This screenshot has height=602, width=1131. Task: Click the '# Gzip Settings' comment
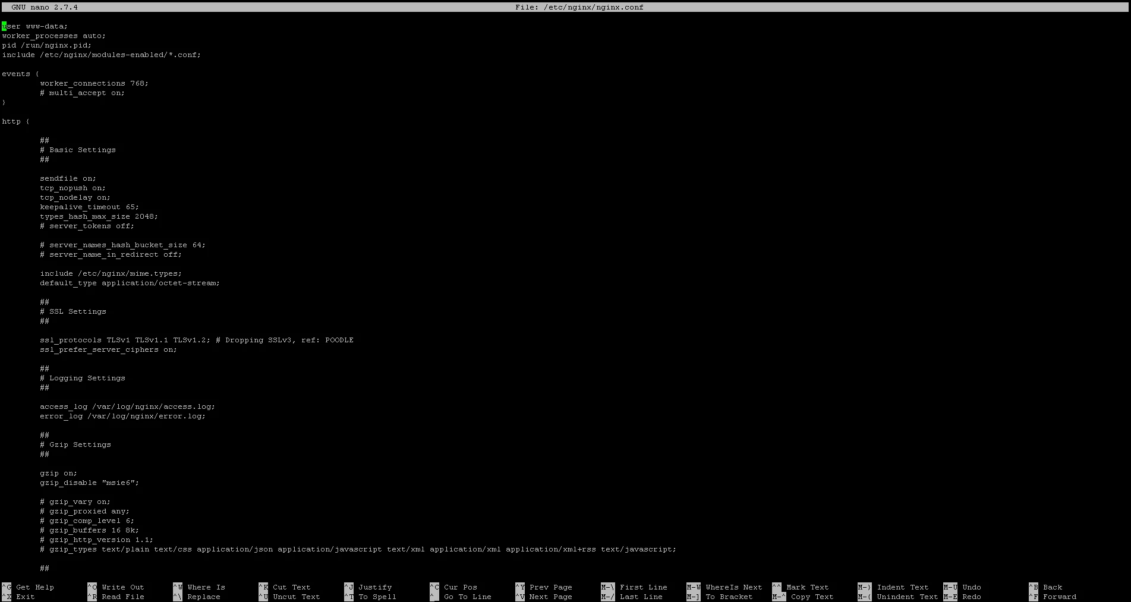75,445
